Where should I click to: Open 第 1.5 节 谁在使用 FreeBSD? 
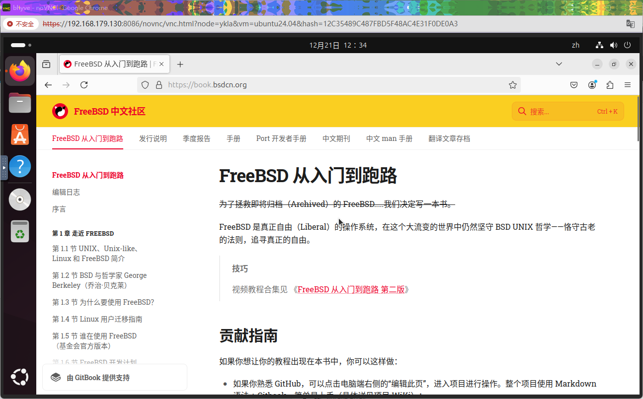click(x=94, y=341)
